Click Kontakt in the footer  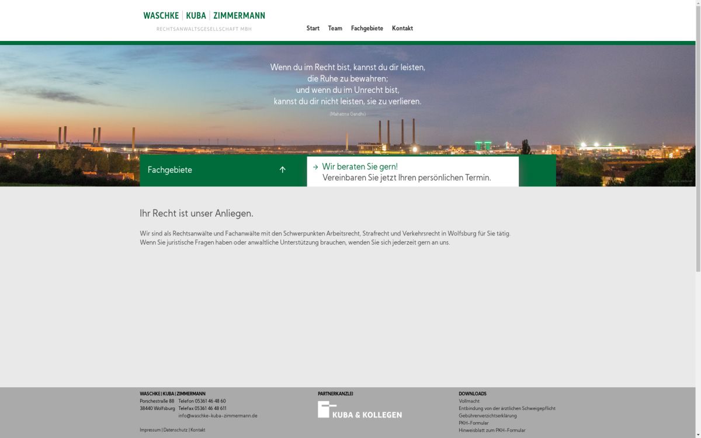pos(197,430)
